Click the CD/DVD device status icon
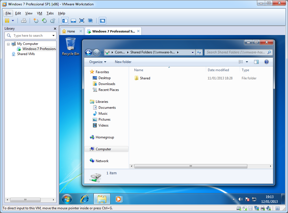 point(245,208)
